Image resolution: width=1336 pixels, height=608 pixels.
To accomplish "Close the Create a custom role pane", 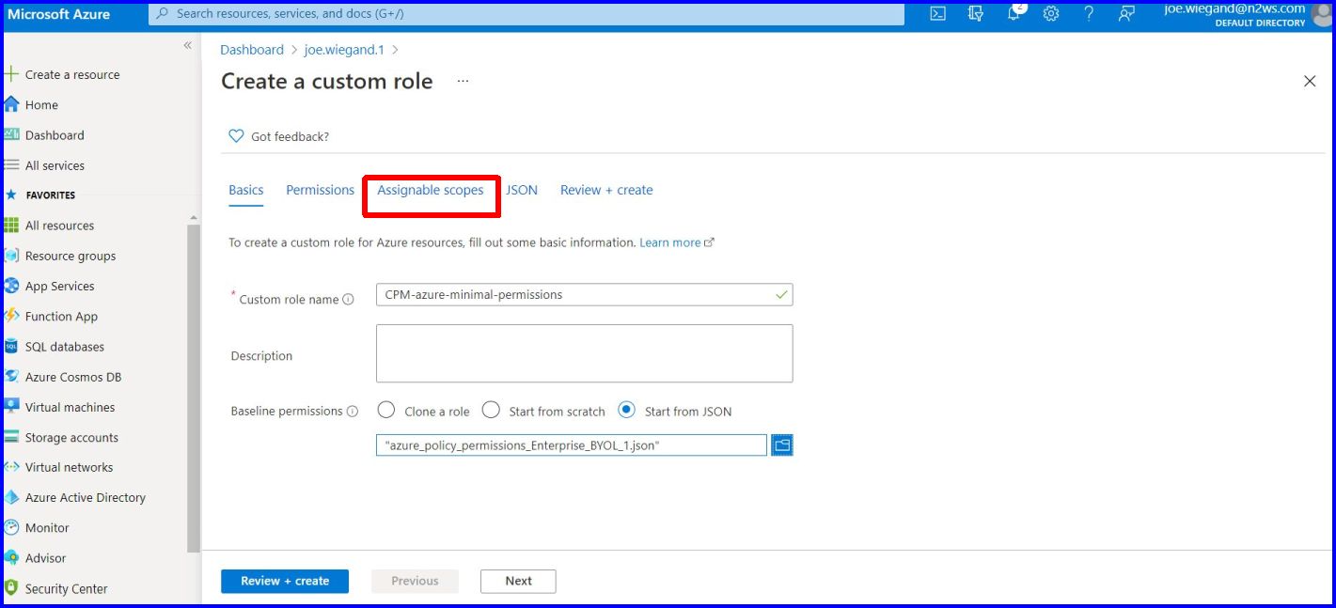I will (x=1310, y=82).
